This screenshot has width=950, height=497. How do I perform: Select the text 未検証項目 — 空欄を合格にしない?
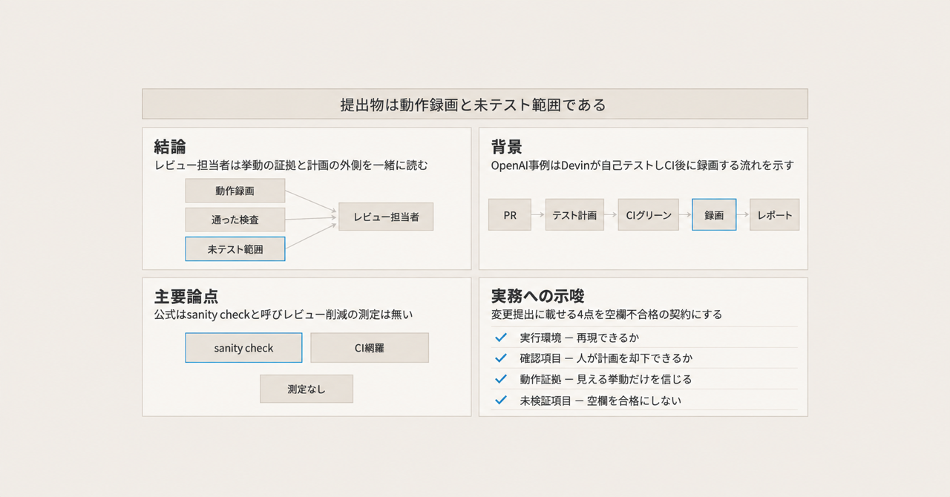tap(600, 401)
